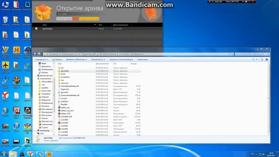Select the red Yandex browser desktop icon
The height and width of the screenshot is (157, 279).
[x=5, y=96]
